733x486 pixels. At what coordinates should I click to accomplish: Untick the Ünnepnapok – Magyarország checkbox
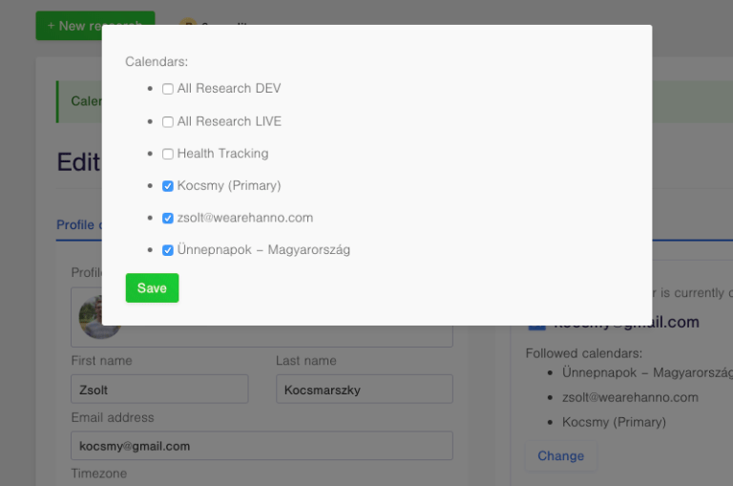(x=168, y=250)
